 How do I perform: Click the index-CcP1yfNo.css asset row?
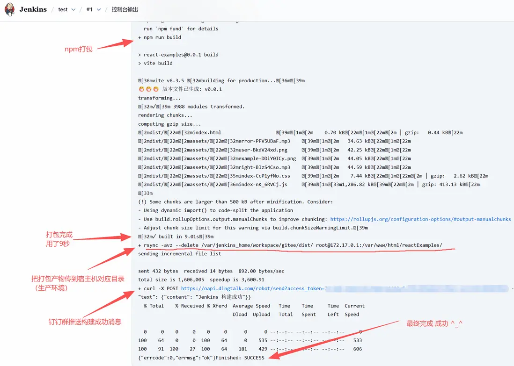click(x=313, y=176)
